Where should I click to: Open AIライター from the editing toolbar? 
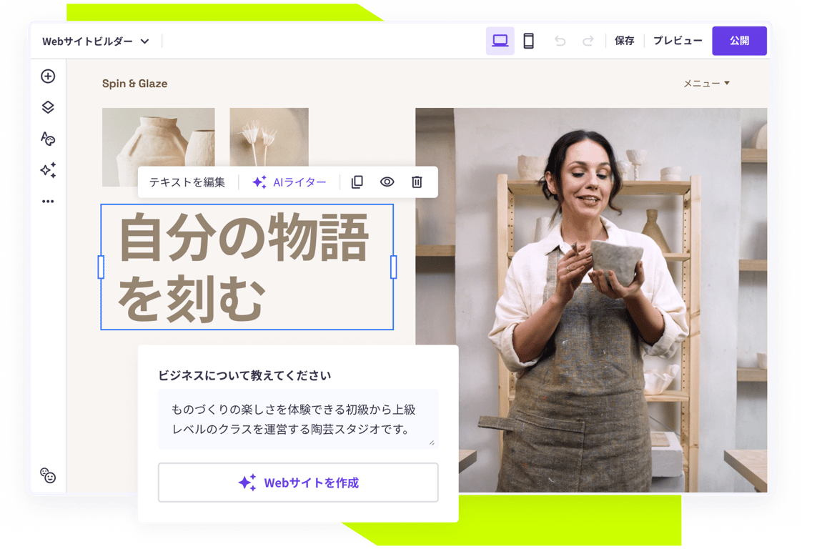coord(289,182)
